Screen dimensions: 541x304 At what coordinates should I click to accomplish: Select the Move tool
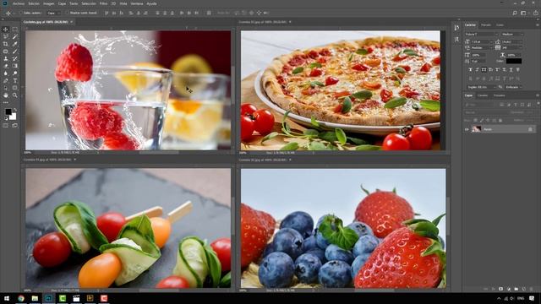click(6, 30)
